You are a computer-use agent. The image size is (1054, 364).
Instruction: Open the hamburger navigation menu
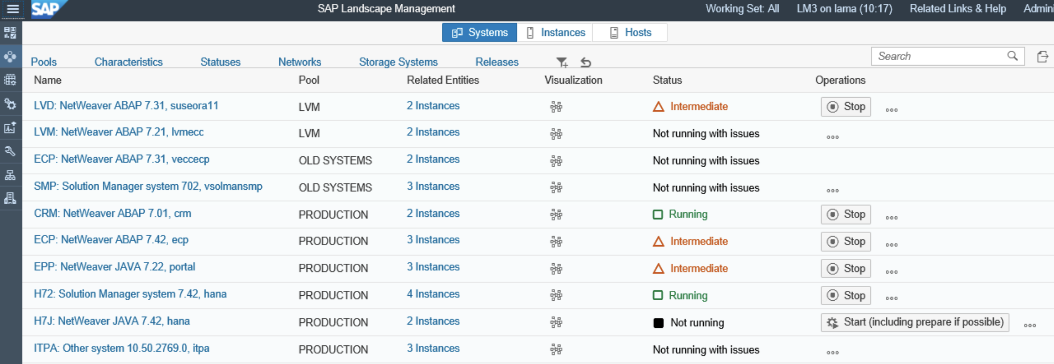[x=13, y=9]
